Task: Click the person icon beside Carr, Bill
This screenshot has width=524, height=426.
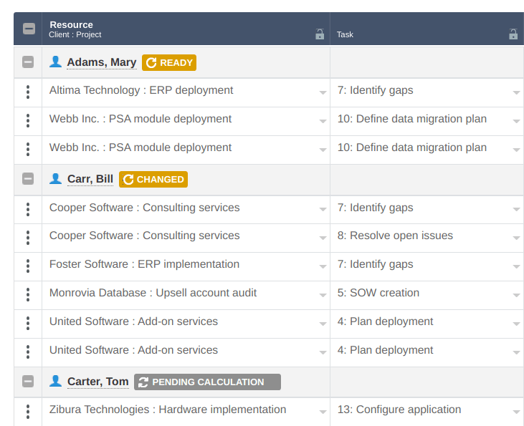Action: pyautogui.click(x=55, y=178)
